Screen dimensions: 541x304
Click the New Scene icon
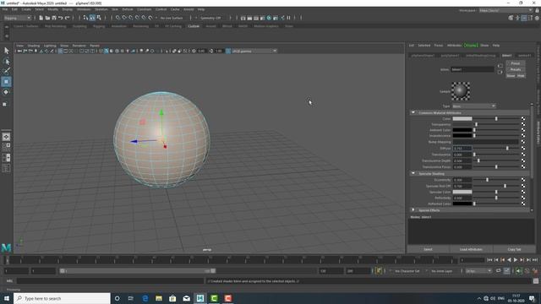click(x=41, y=18)
